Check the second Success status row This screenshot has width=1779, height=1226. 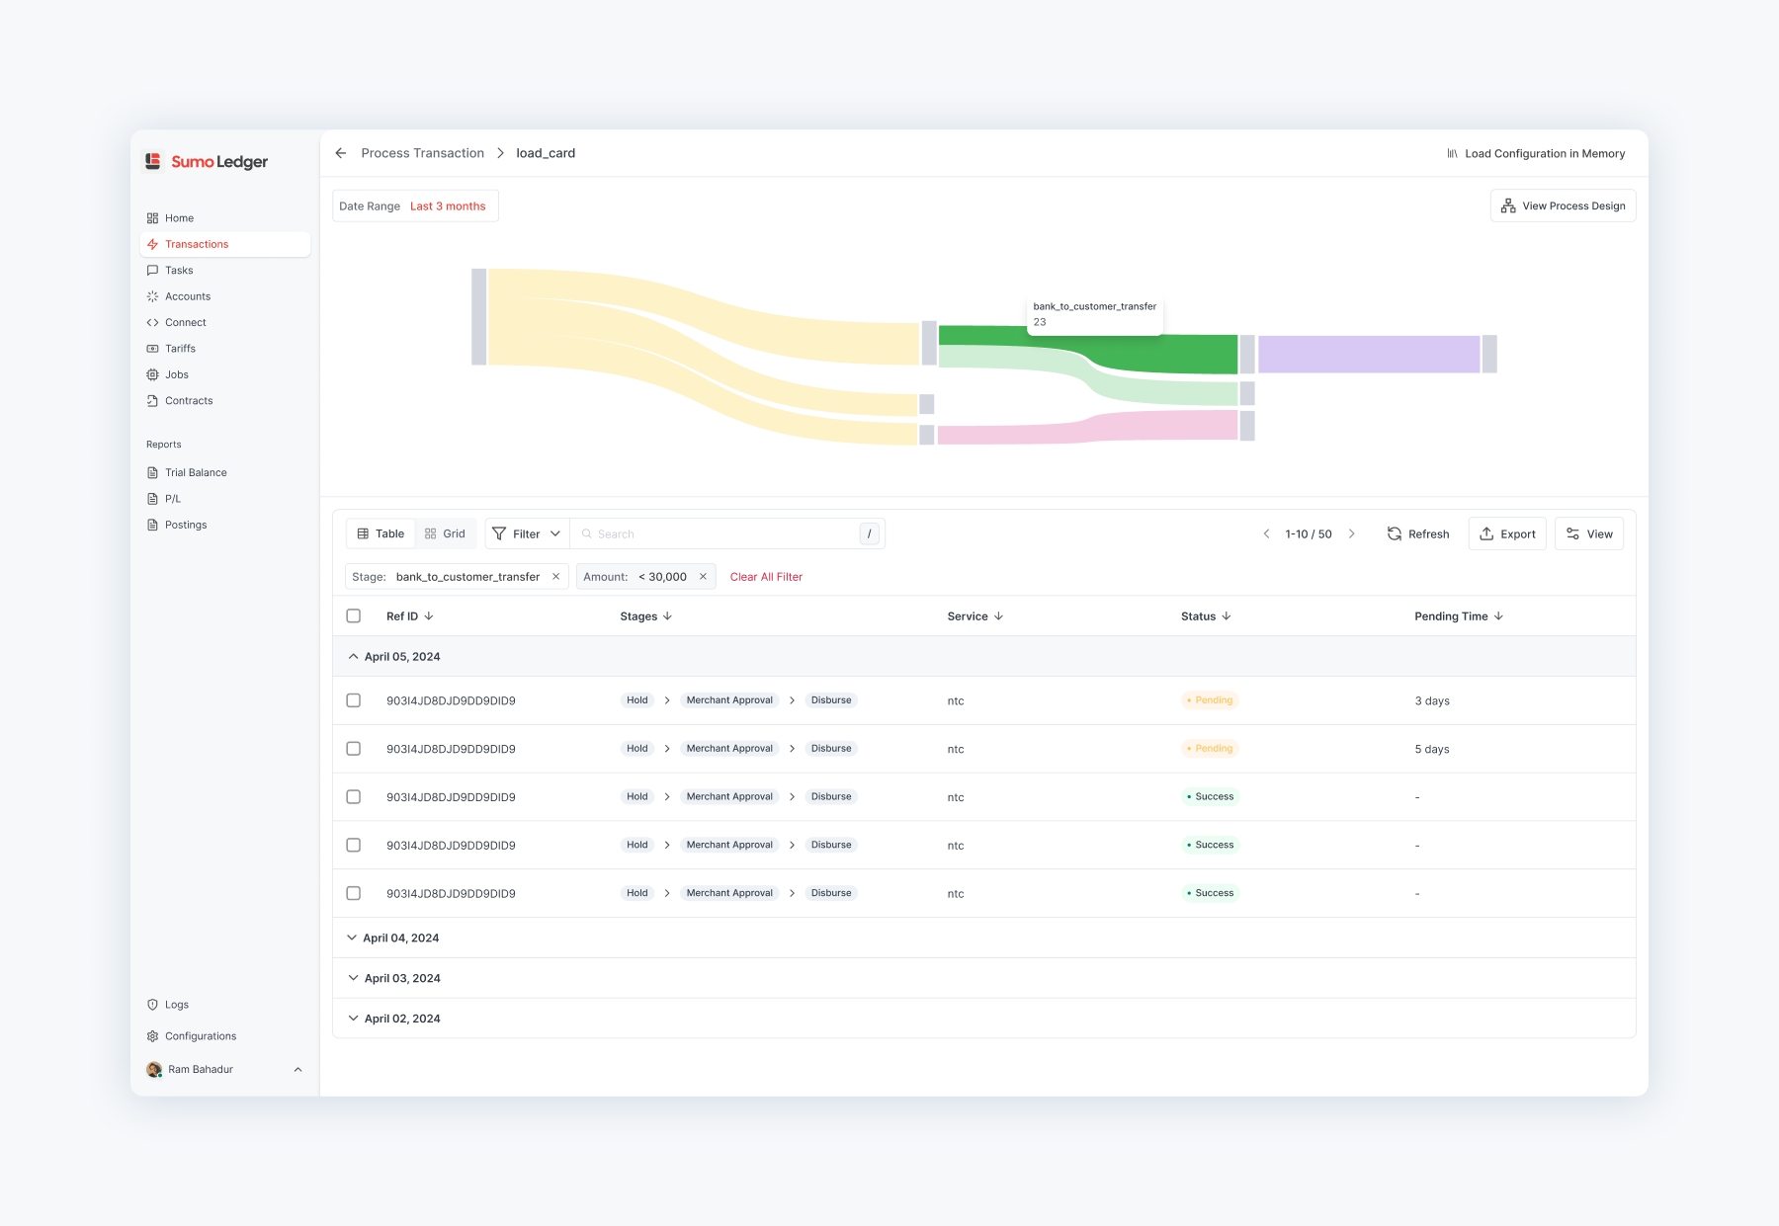pos(354,846)
